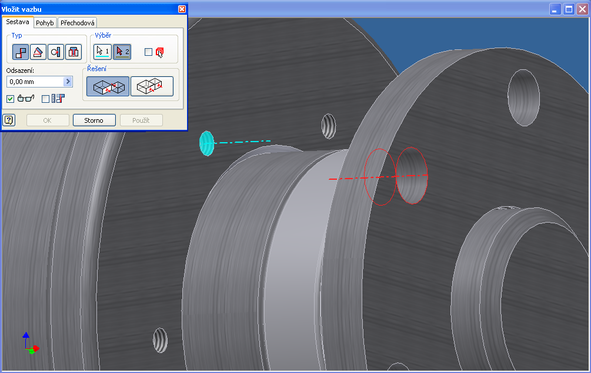The height and width of the screenshot is (373, 591).
Task: Choose the Mate solution (first Řešení option)
Action: [108, 86]
